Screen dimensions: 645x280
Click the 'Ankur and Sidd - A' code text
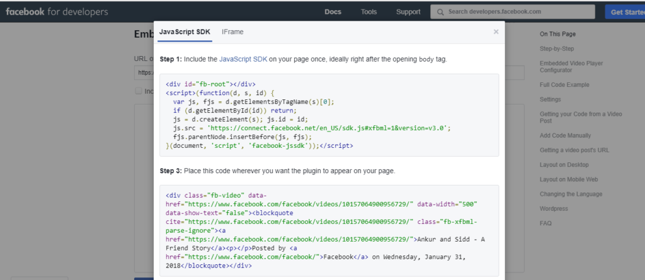pyautogui.click(x=452, y=239)
